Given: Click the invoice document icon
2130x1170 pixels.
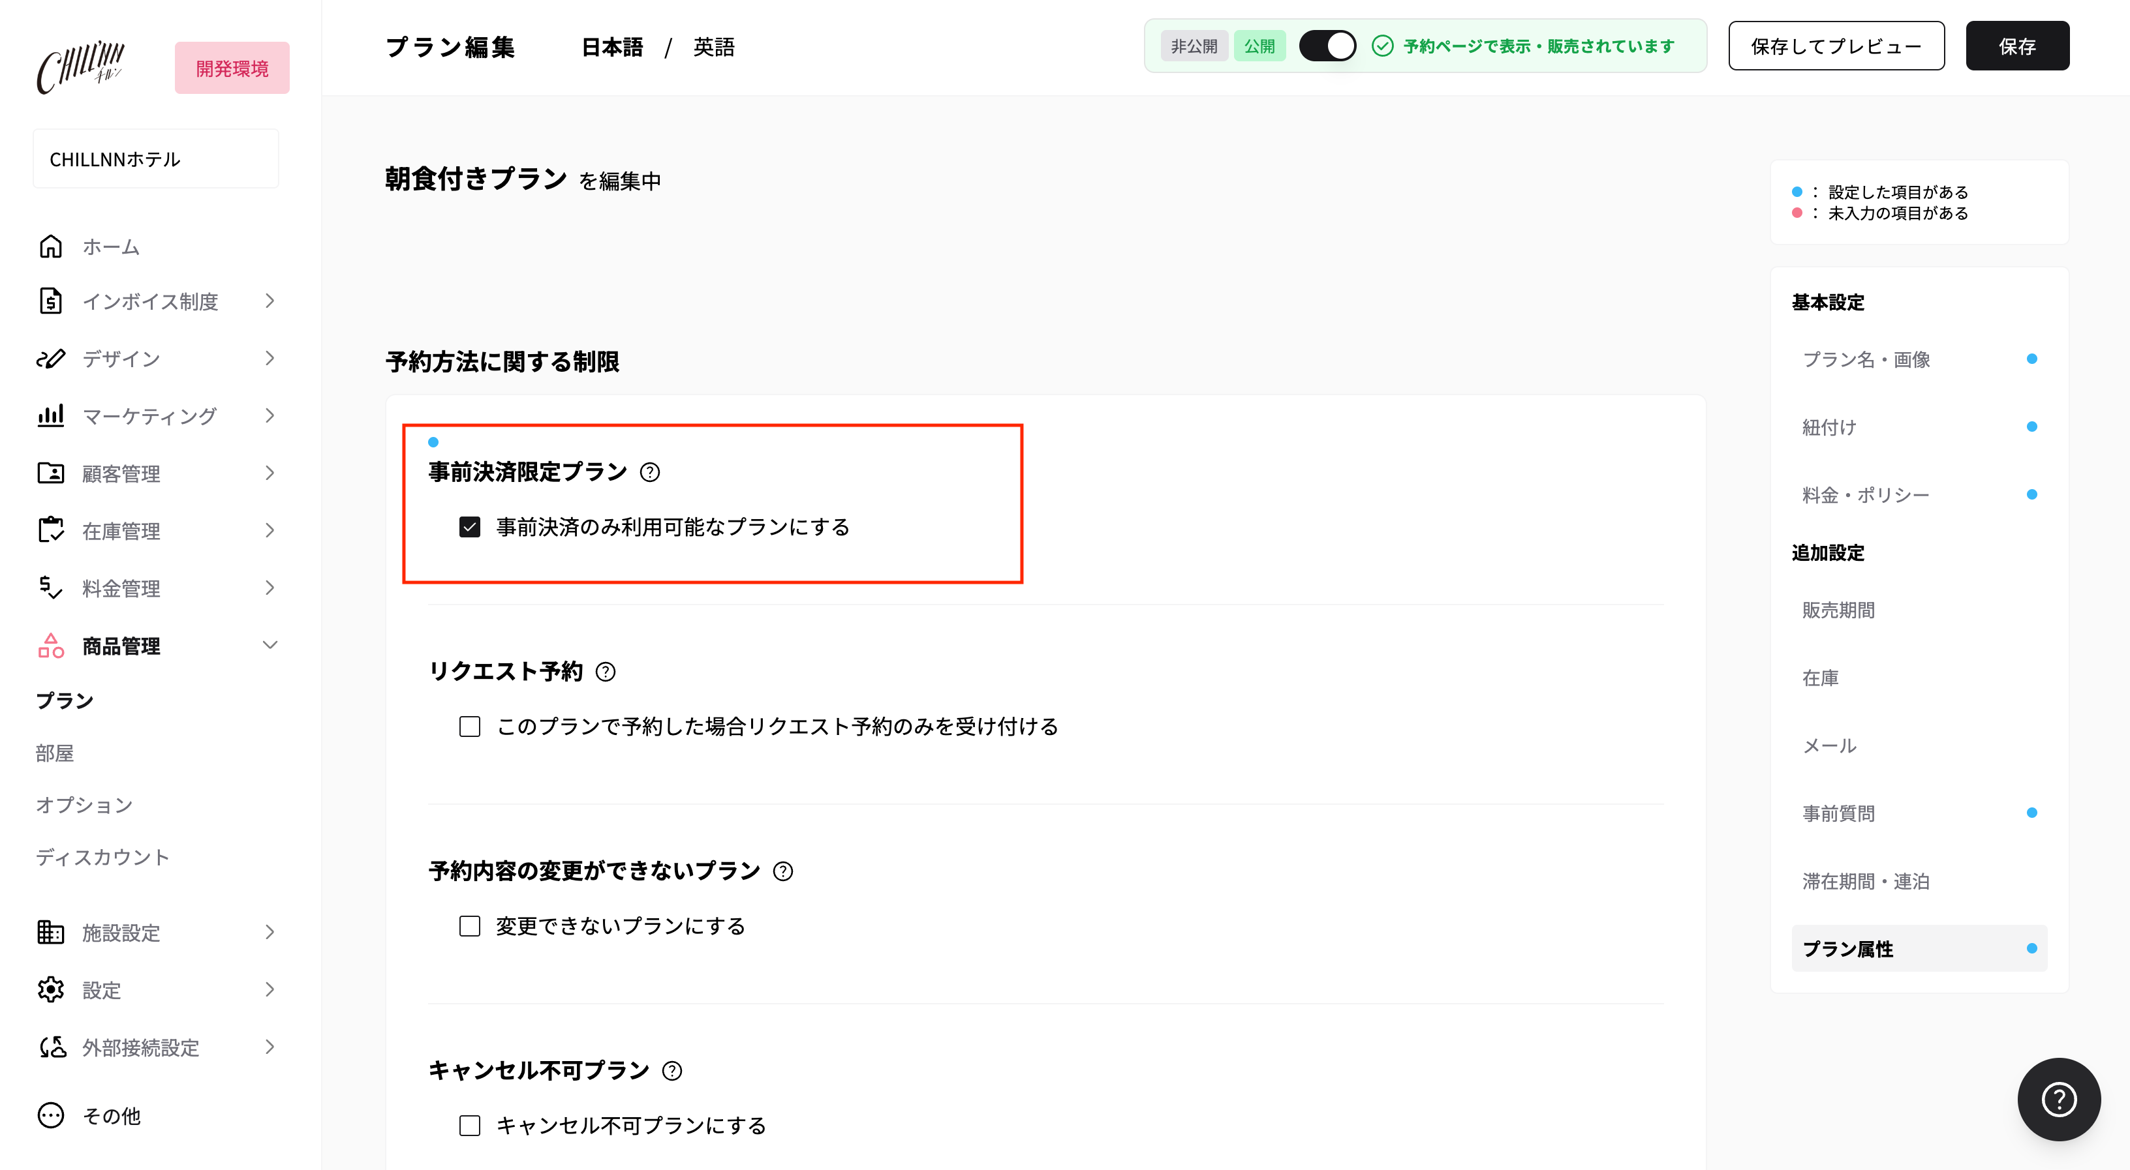Looking at the screenshot, I should pyautogui.click(x=50, y=301).
